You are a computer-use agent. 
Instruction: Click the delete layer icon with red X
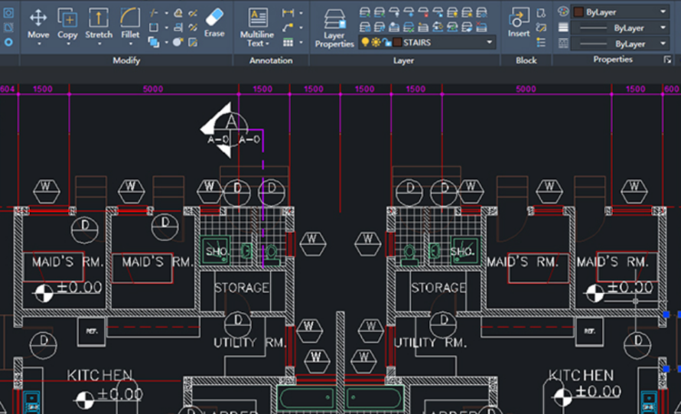[x=481, y=27]
